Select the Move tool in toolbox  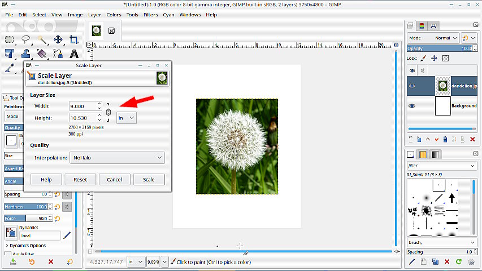click(58, 39)
